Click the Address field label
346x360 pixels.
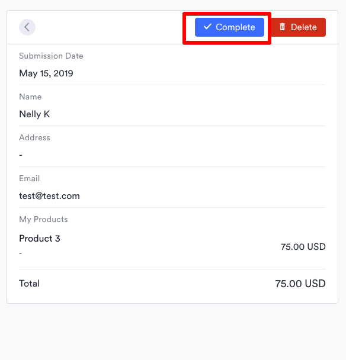point(34,137)
